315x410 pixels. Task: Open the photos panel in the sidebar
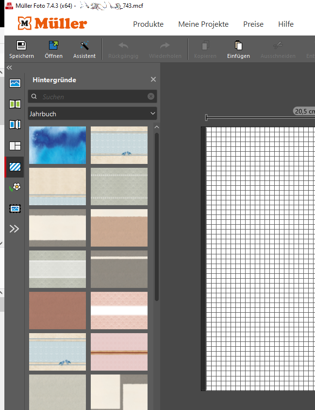(15, 83)
